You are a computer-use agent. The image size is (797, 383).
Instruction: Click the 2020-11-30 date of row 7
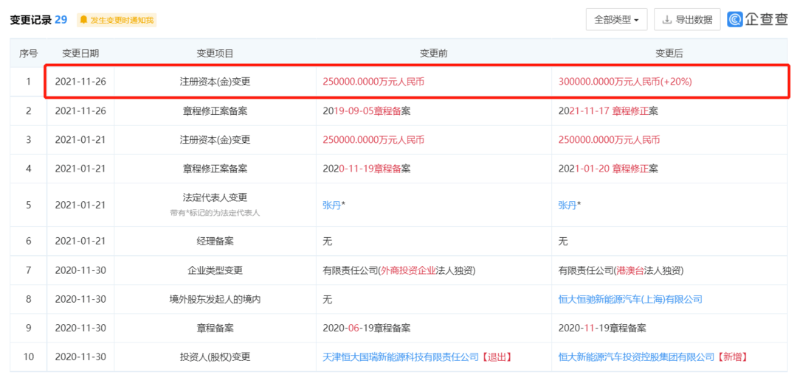[81, 270]
